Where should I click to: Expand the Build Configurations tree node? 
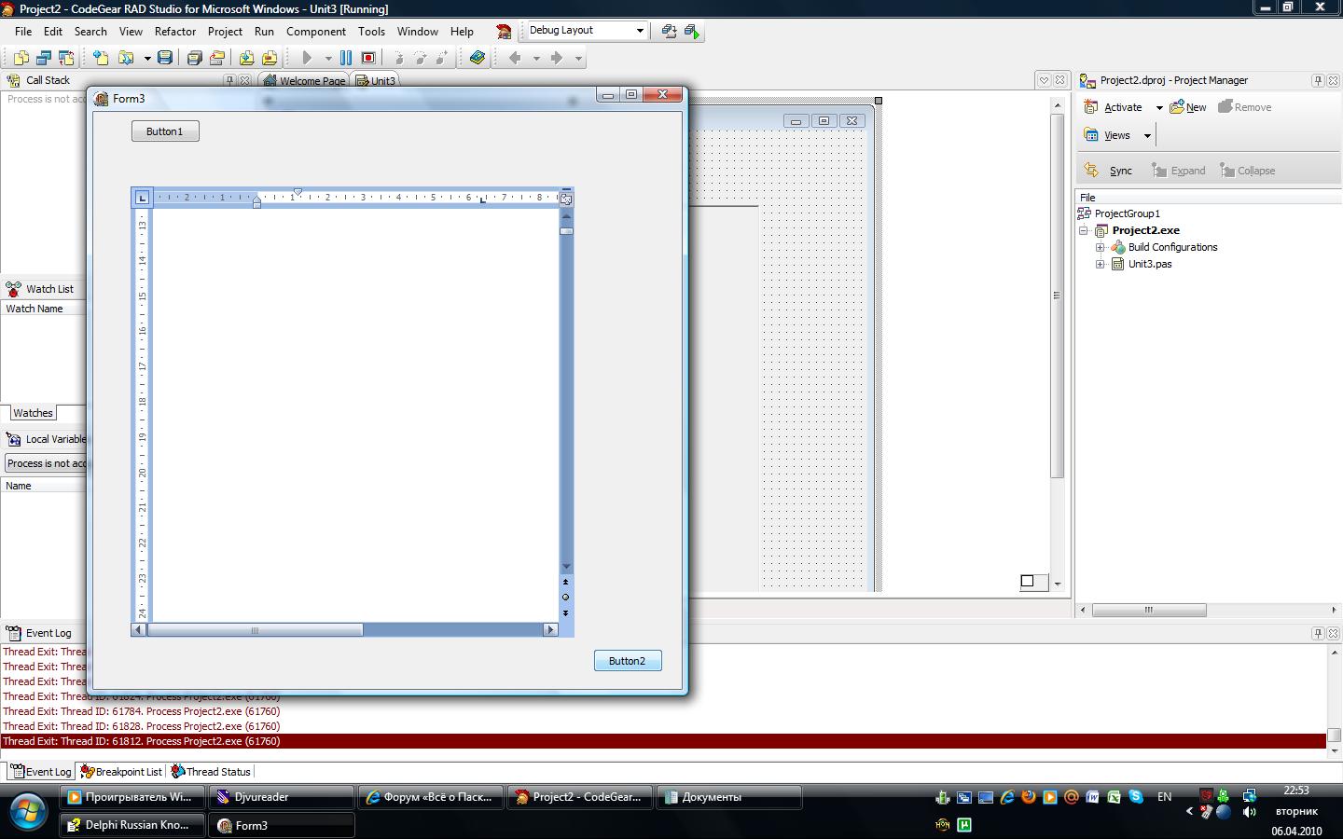pyautogui.click(x=1101, y=247)
